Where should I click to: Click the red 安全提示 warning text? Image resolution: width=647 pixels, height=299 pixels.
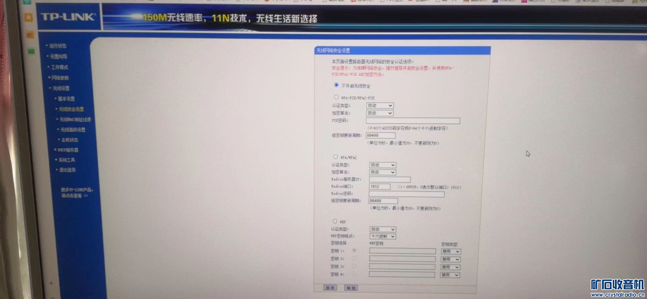point(393,71)
